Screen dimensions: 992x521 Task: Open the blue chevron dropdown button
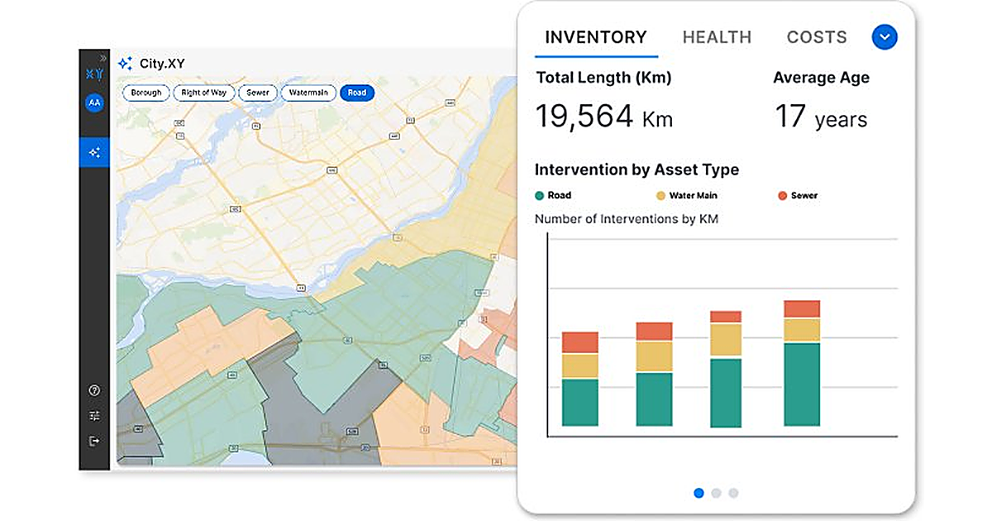(x=885, y=37)
